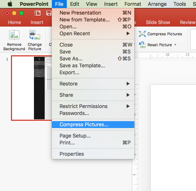Select New from Template…
Screen dimensions: 196x191
click(x=93, y=20)
